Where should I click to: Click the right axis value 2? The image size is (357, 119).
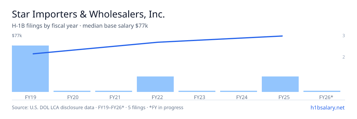(344, 57)
